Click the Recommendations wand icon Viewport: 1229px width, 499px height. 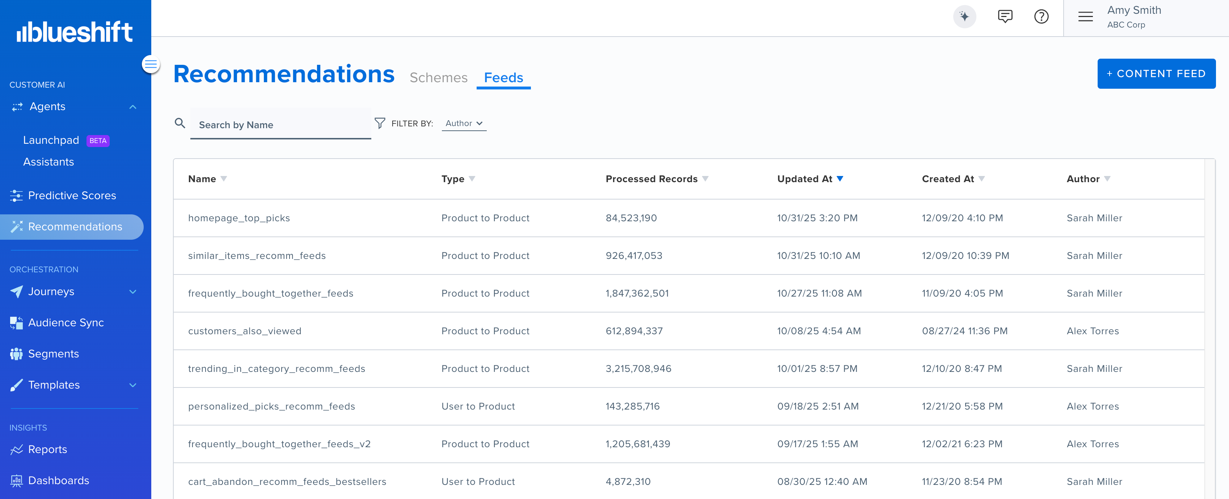click(17, 227)
